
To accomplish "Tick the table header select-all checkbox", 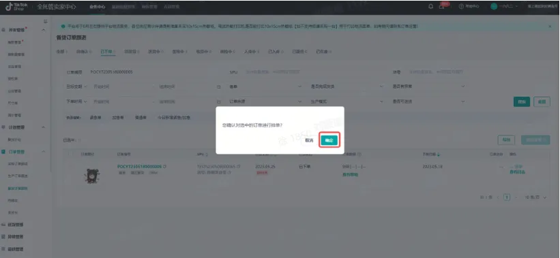I will (x=70, y=154).
